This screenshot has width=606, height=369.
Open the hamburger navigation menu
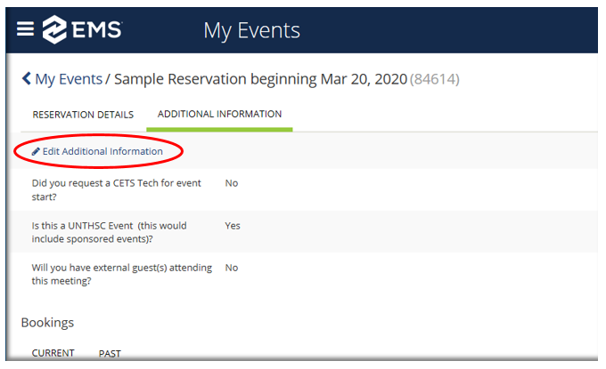[25, 28]
